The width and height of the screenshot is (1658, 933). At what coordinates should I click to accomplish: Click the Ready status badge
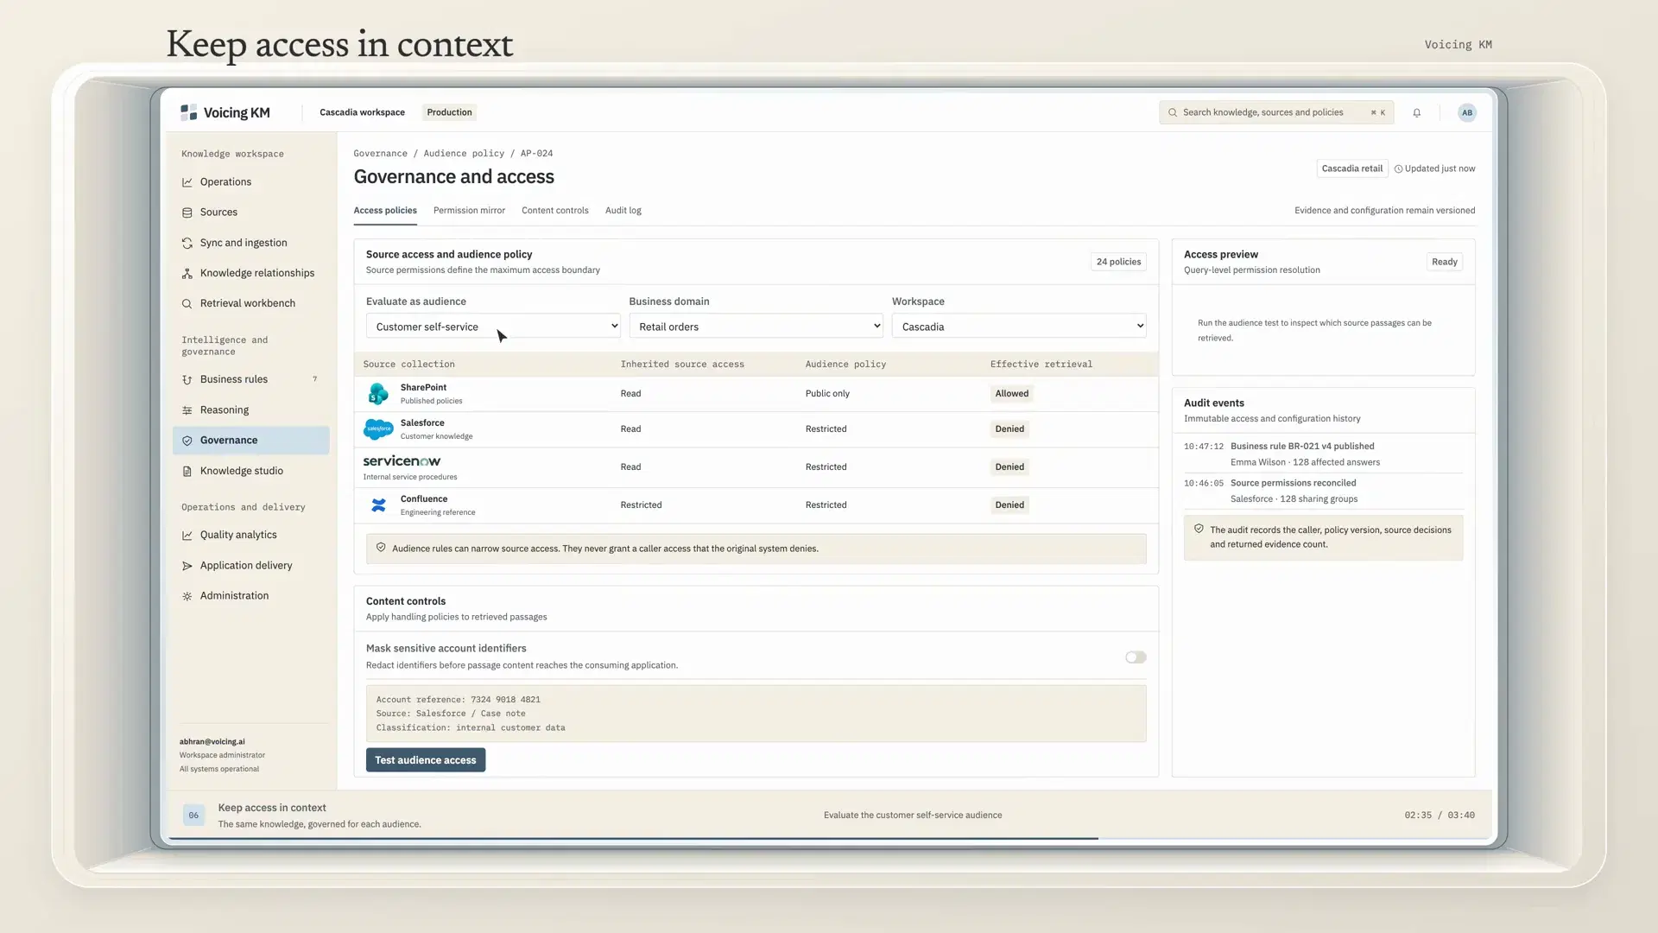(x=1444, y=262)
